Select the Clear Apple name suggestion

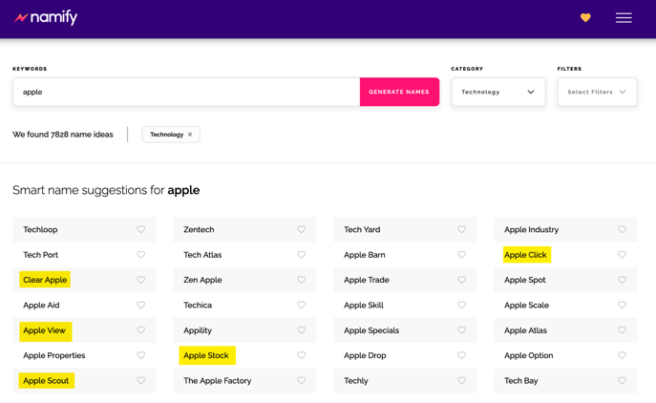[x=45, y=280]
